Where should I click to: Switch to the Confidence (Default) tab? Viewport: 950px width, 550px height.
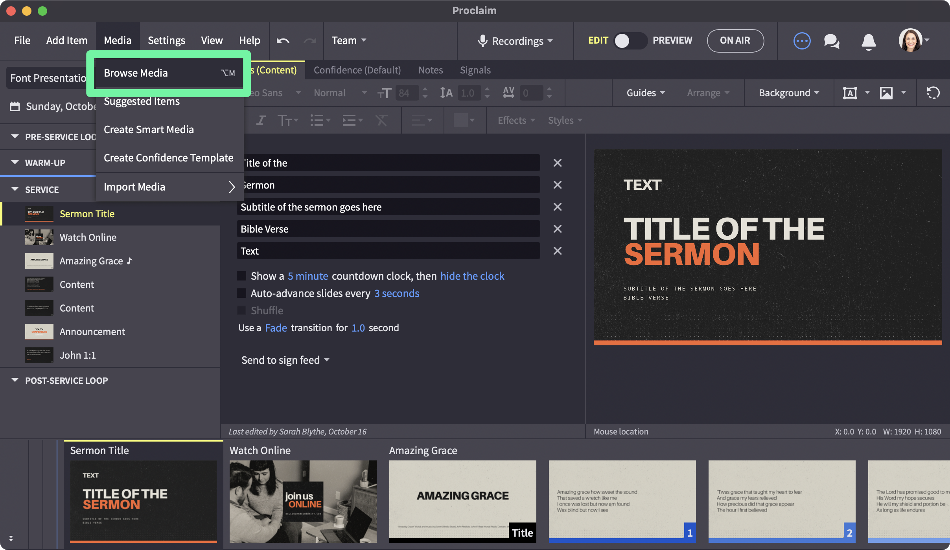coord(357,70)
